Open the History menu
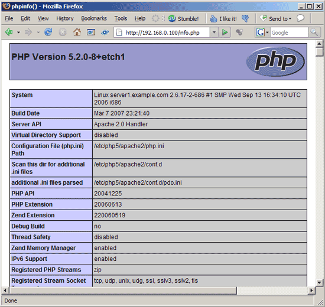This screenshot has height=307, width=325. pos(65,18)
